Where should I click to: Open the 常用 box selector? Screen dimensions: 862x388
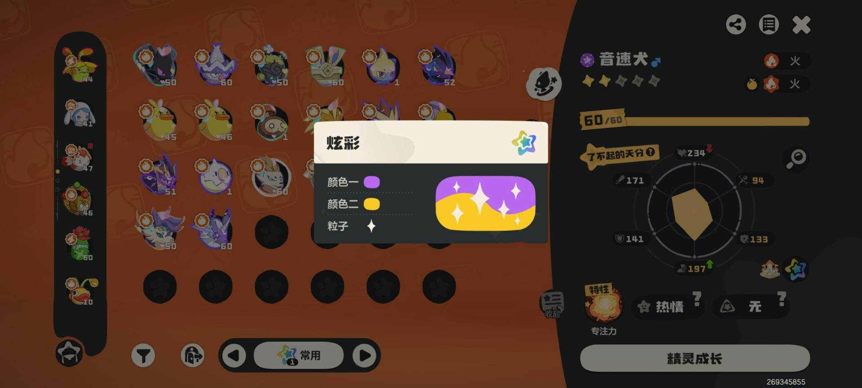pyautogui.click(x=299, y=356)
